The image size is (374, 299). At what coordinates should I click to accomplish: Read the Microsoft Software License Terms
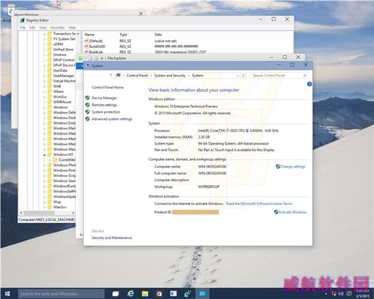point(259,204)
